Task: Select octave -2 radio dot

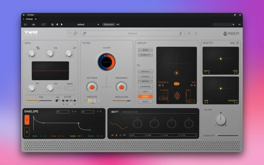Action: tap(67, 101)
